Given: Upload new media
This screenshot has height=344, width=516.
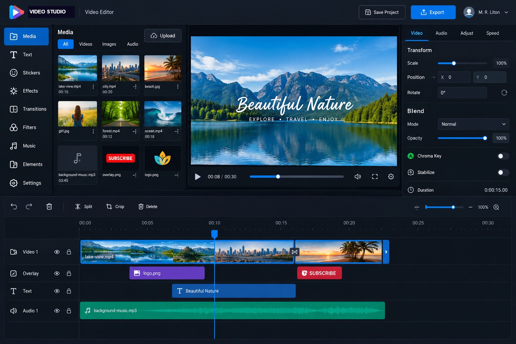Looking at the screenshot, I should (x=163, y=36).
